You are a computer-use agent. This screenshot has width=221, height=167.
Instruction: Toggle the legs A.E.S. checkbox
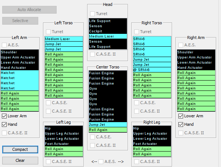click(x=101, y=161)
